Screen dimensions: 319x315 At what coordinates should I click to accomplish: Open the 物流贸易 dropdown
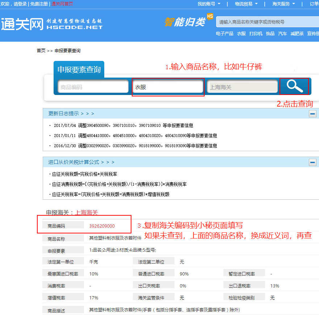246,4
